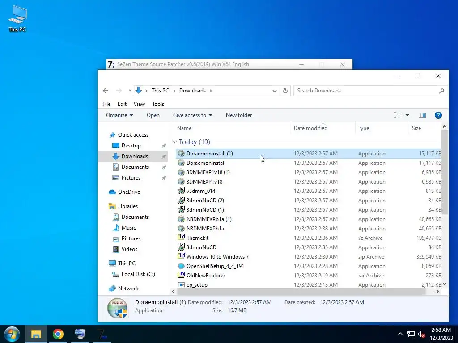The height and width of the screenshot is (343, 458).
Task: Show hidden tray icons chevron
Action: pos(400,334)
